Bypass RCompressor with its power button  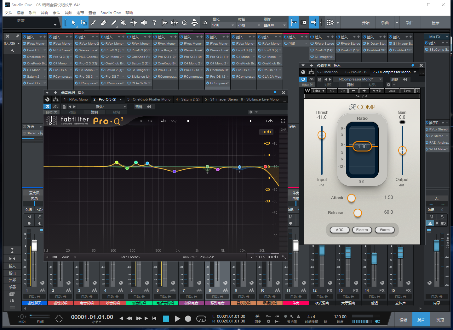[x=303, y=80]
